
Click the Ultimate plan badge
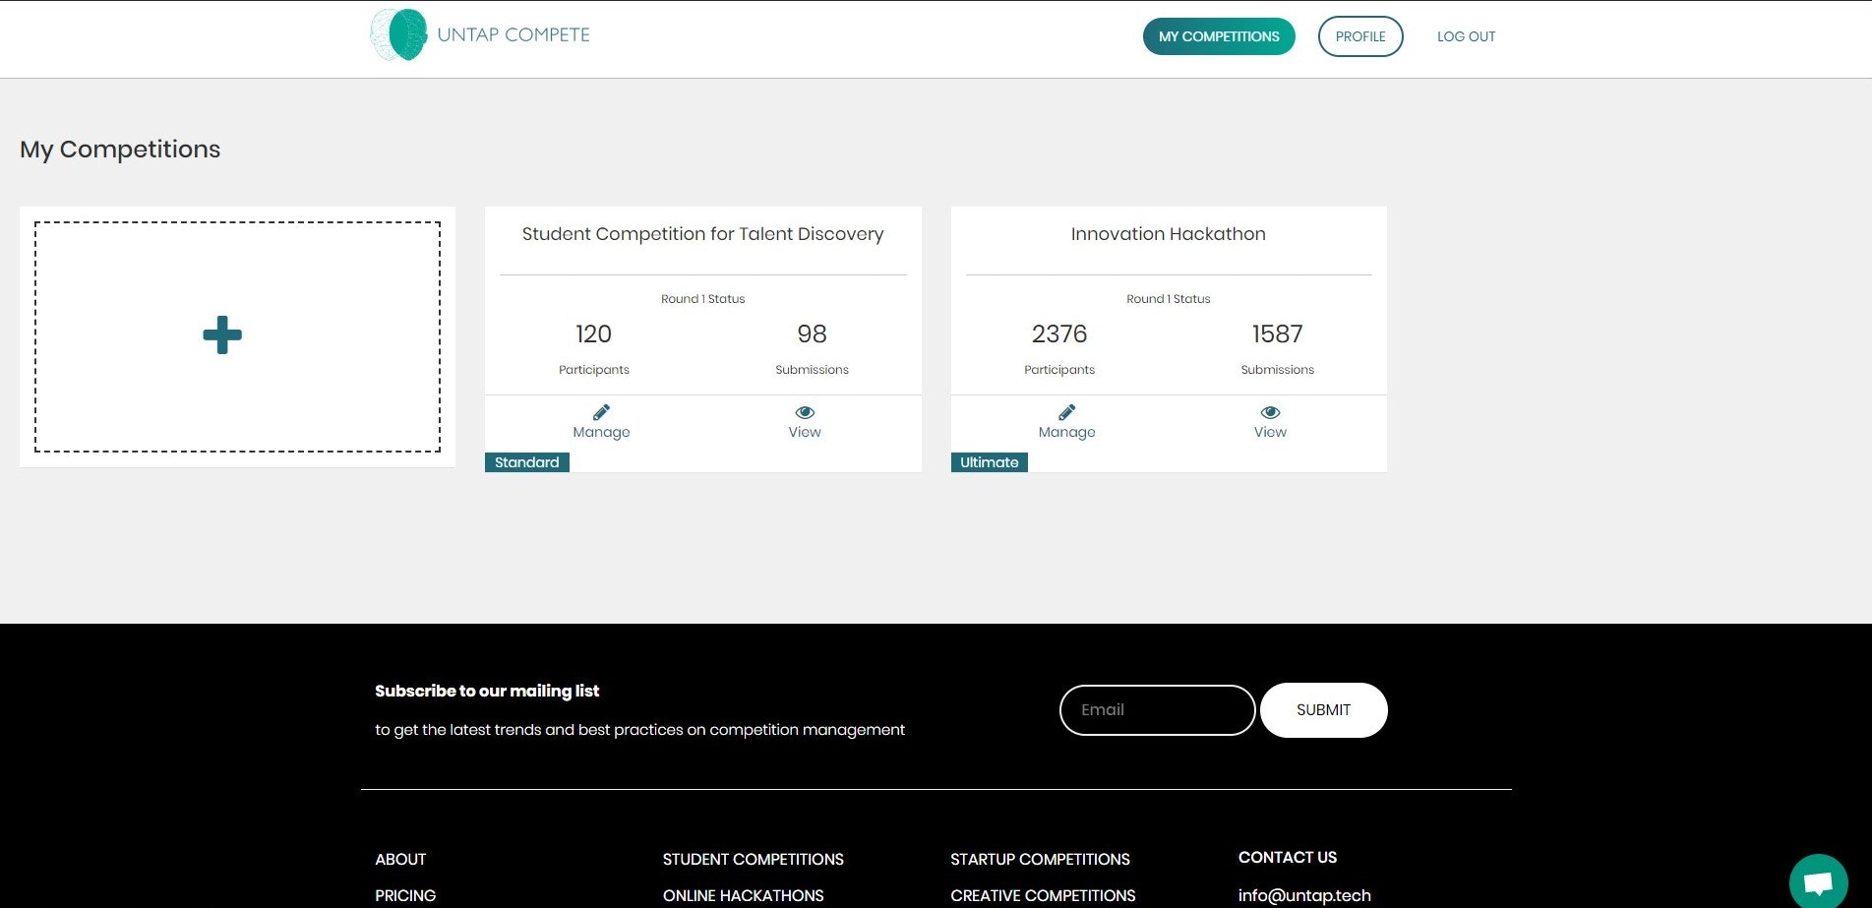point(989,462)
